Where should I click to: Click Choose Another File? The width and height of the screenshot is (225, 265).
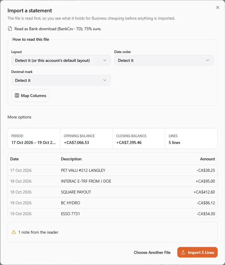click(152, 252)
